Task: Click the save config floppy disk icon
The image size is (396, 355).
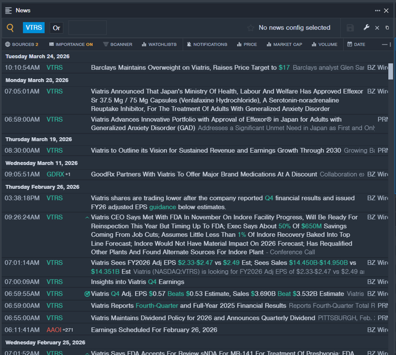Action: [x=350, y=28]
